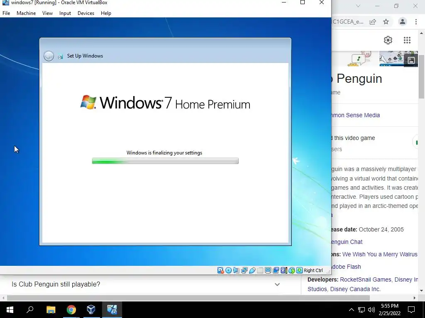Click the keyboard capture arrow indicator
425x318 pixels.
coord(299,270)
